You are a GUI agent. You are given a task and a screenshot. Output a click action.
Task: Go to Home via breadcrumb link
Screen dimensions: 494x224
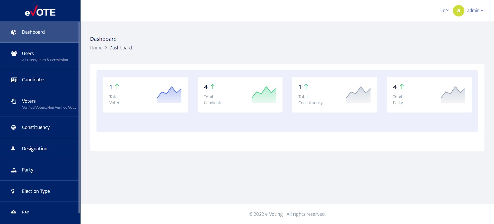[x=96, y=48]
